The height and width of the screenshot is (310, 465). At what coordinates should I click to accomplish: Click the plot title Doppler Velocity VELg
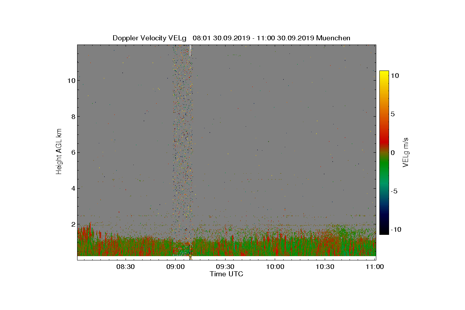231,38
